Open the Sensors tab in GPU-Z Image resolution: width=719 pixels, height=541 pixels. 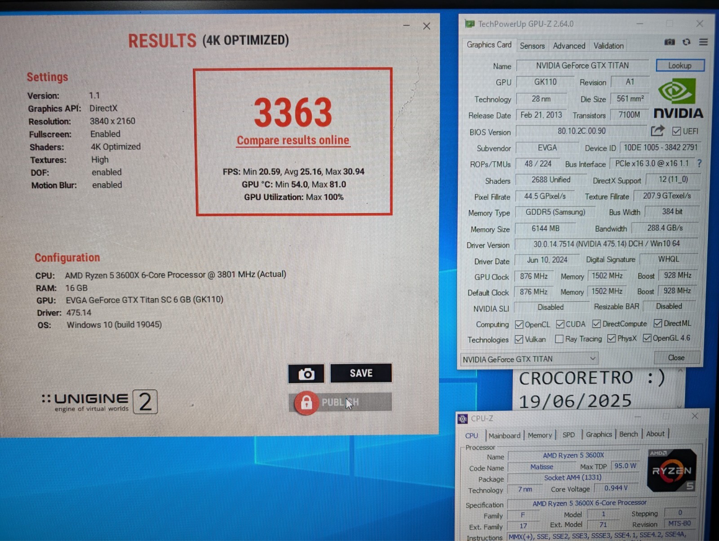(532, 45)
